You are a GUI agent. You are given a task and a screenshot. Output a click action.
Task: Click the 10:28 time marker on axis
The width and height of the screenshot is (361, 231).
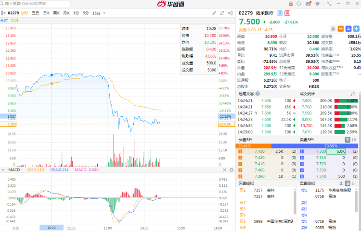click(52, 228)
